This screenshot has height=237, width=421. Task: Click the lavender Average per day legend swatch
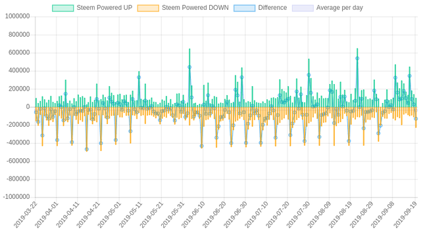pyautogui.click(x=303, y=8)
